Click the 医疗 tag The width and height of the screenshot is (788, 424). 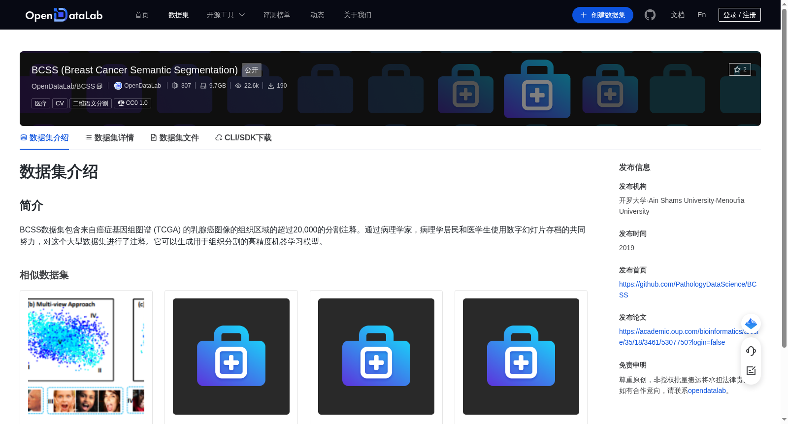[x=41, y=103]
